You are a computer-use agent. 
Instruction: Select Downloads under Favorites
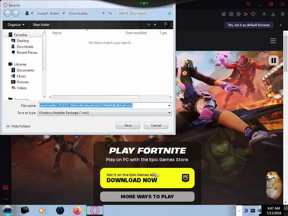tap(25, 46)
